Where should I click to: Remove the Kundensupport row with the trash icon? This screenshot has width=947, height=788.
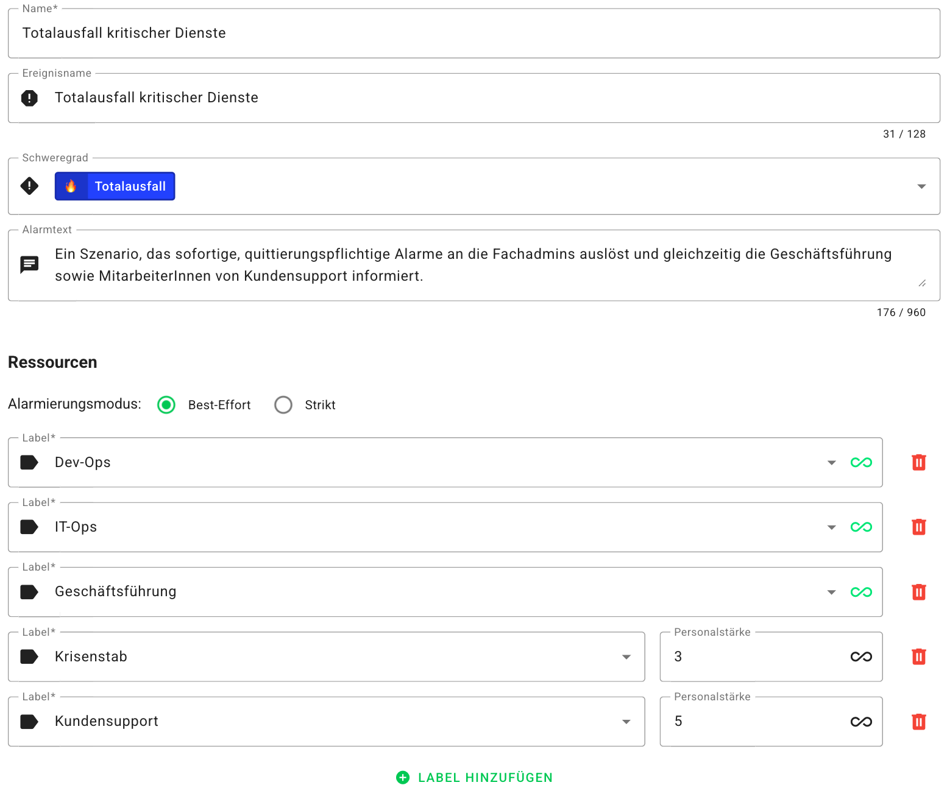tap(919, 722)
